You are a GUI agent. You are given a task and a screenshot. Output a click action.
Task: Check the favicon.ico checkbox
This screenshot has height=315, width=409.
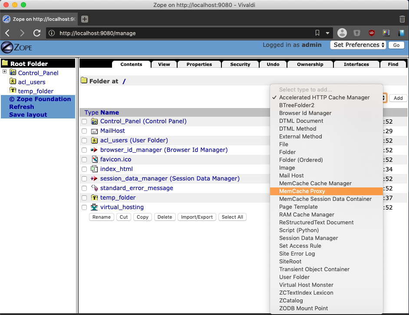tap(84, 160)
